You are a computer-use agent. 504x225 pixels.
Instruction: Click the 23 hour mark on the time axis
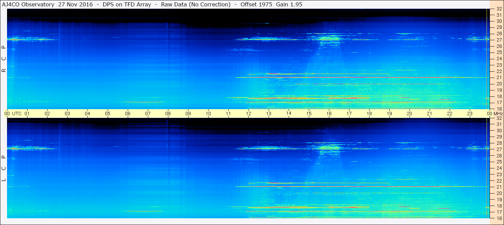pos(470,114)
